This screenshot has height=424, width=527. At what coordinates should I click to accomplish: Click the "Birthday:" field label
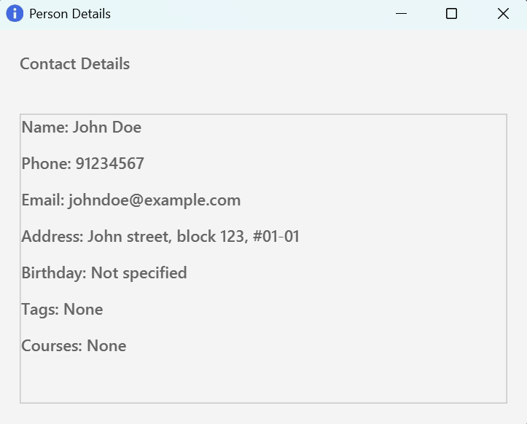(54, 273)
